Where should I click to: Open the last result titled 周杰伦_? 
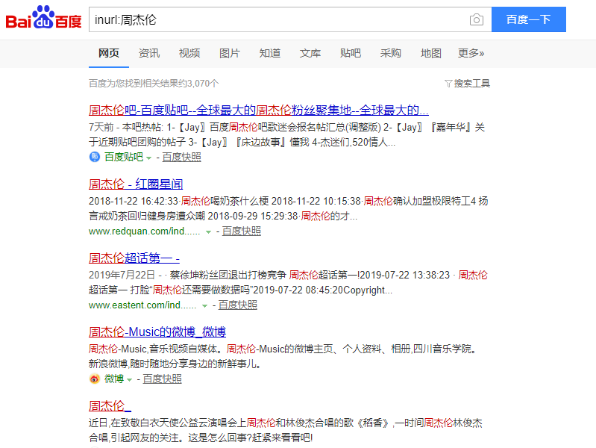(110, 405)
